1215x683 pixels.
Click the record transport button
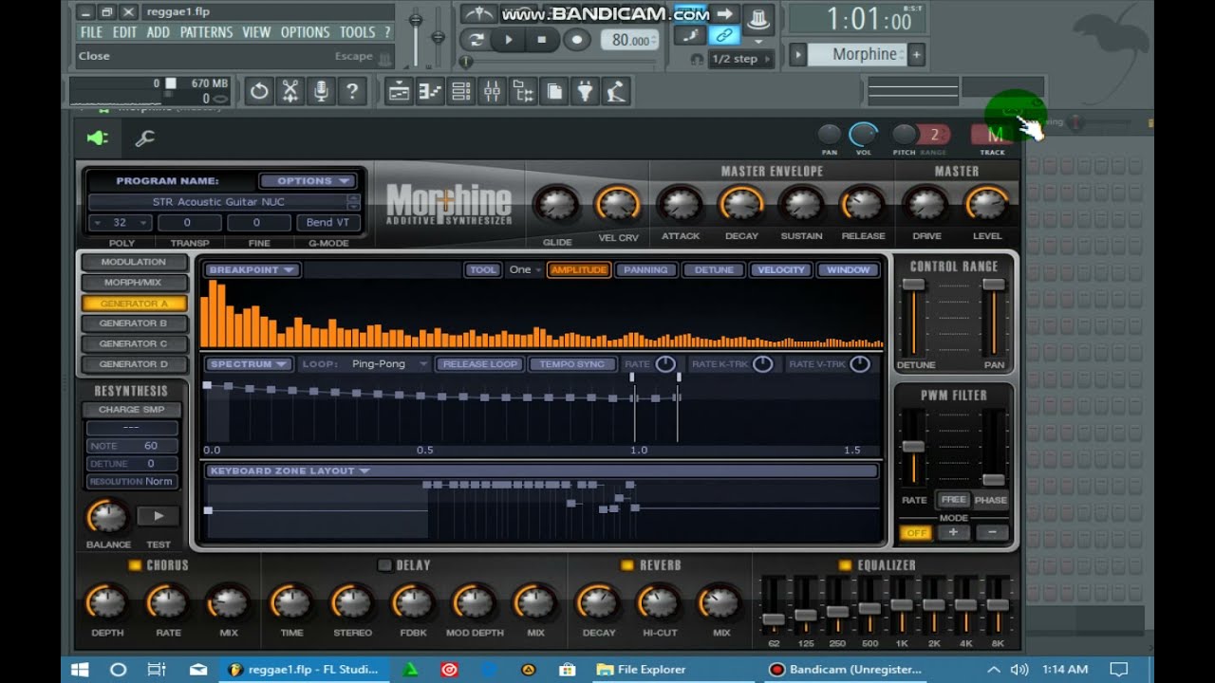coord(576,40)
